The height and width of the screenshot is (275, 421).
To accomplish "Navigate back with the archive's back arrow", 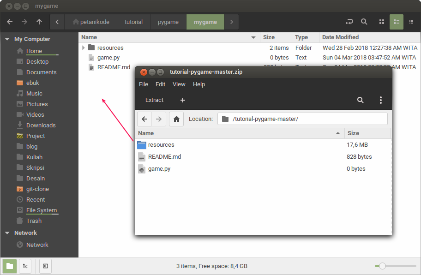I will coord(144,119).
